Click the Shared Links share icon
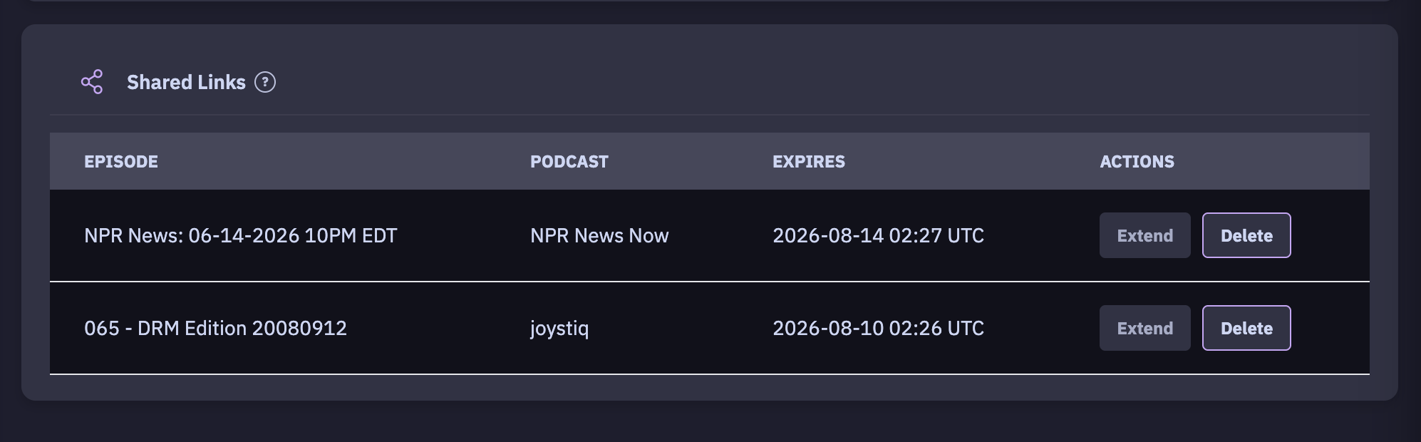Image resolution: width=1421 pixels, height=442 pixels. [x=92, y=82]
